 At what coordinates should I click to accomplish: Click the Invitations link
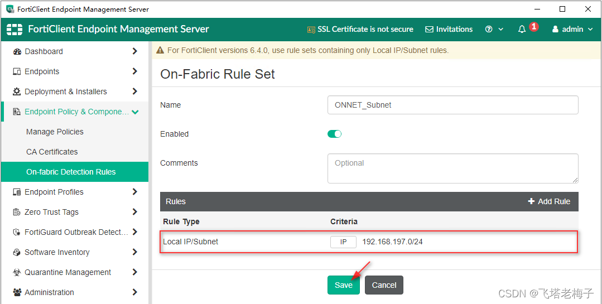point(449,29)
